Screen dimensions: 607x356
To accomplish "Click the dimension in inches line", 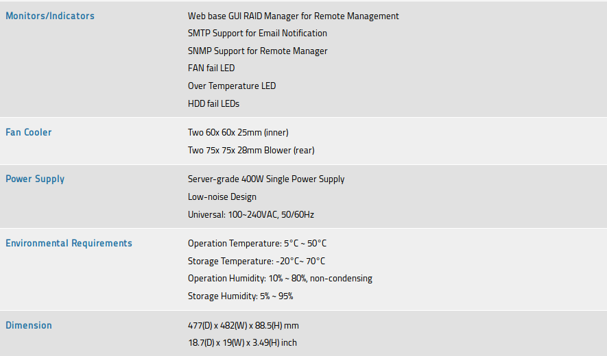I will [x=242, y=343].
